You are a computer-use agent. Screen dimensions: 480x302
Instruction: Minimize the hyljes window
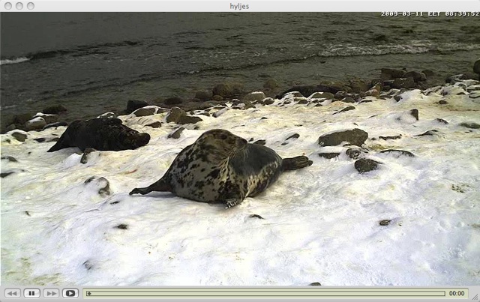(x=19, y=6)
